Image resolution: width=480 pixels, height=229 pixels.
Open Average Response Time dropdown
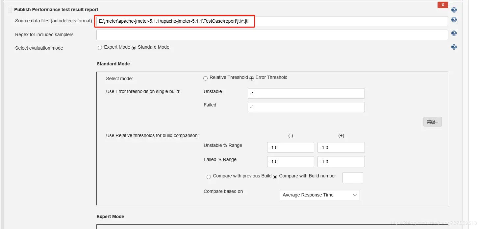click(x=319, y=195)
